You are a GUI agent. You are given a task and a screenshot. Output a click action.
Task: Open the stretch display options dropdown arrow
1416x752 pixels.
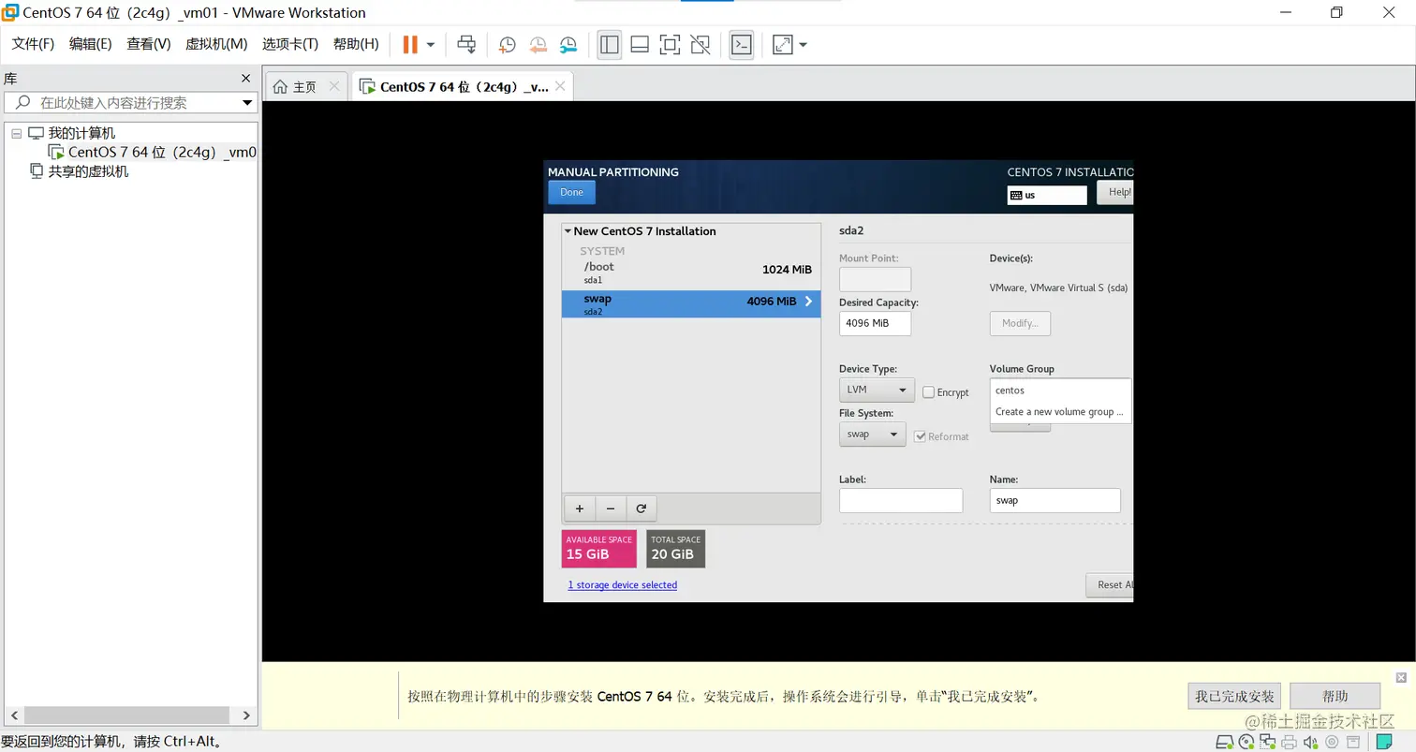[x=803, y=44]
